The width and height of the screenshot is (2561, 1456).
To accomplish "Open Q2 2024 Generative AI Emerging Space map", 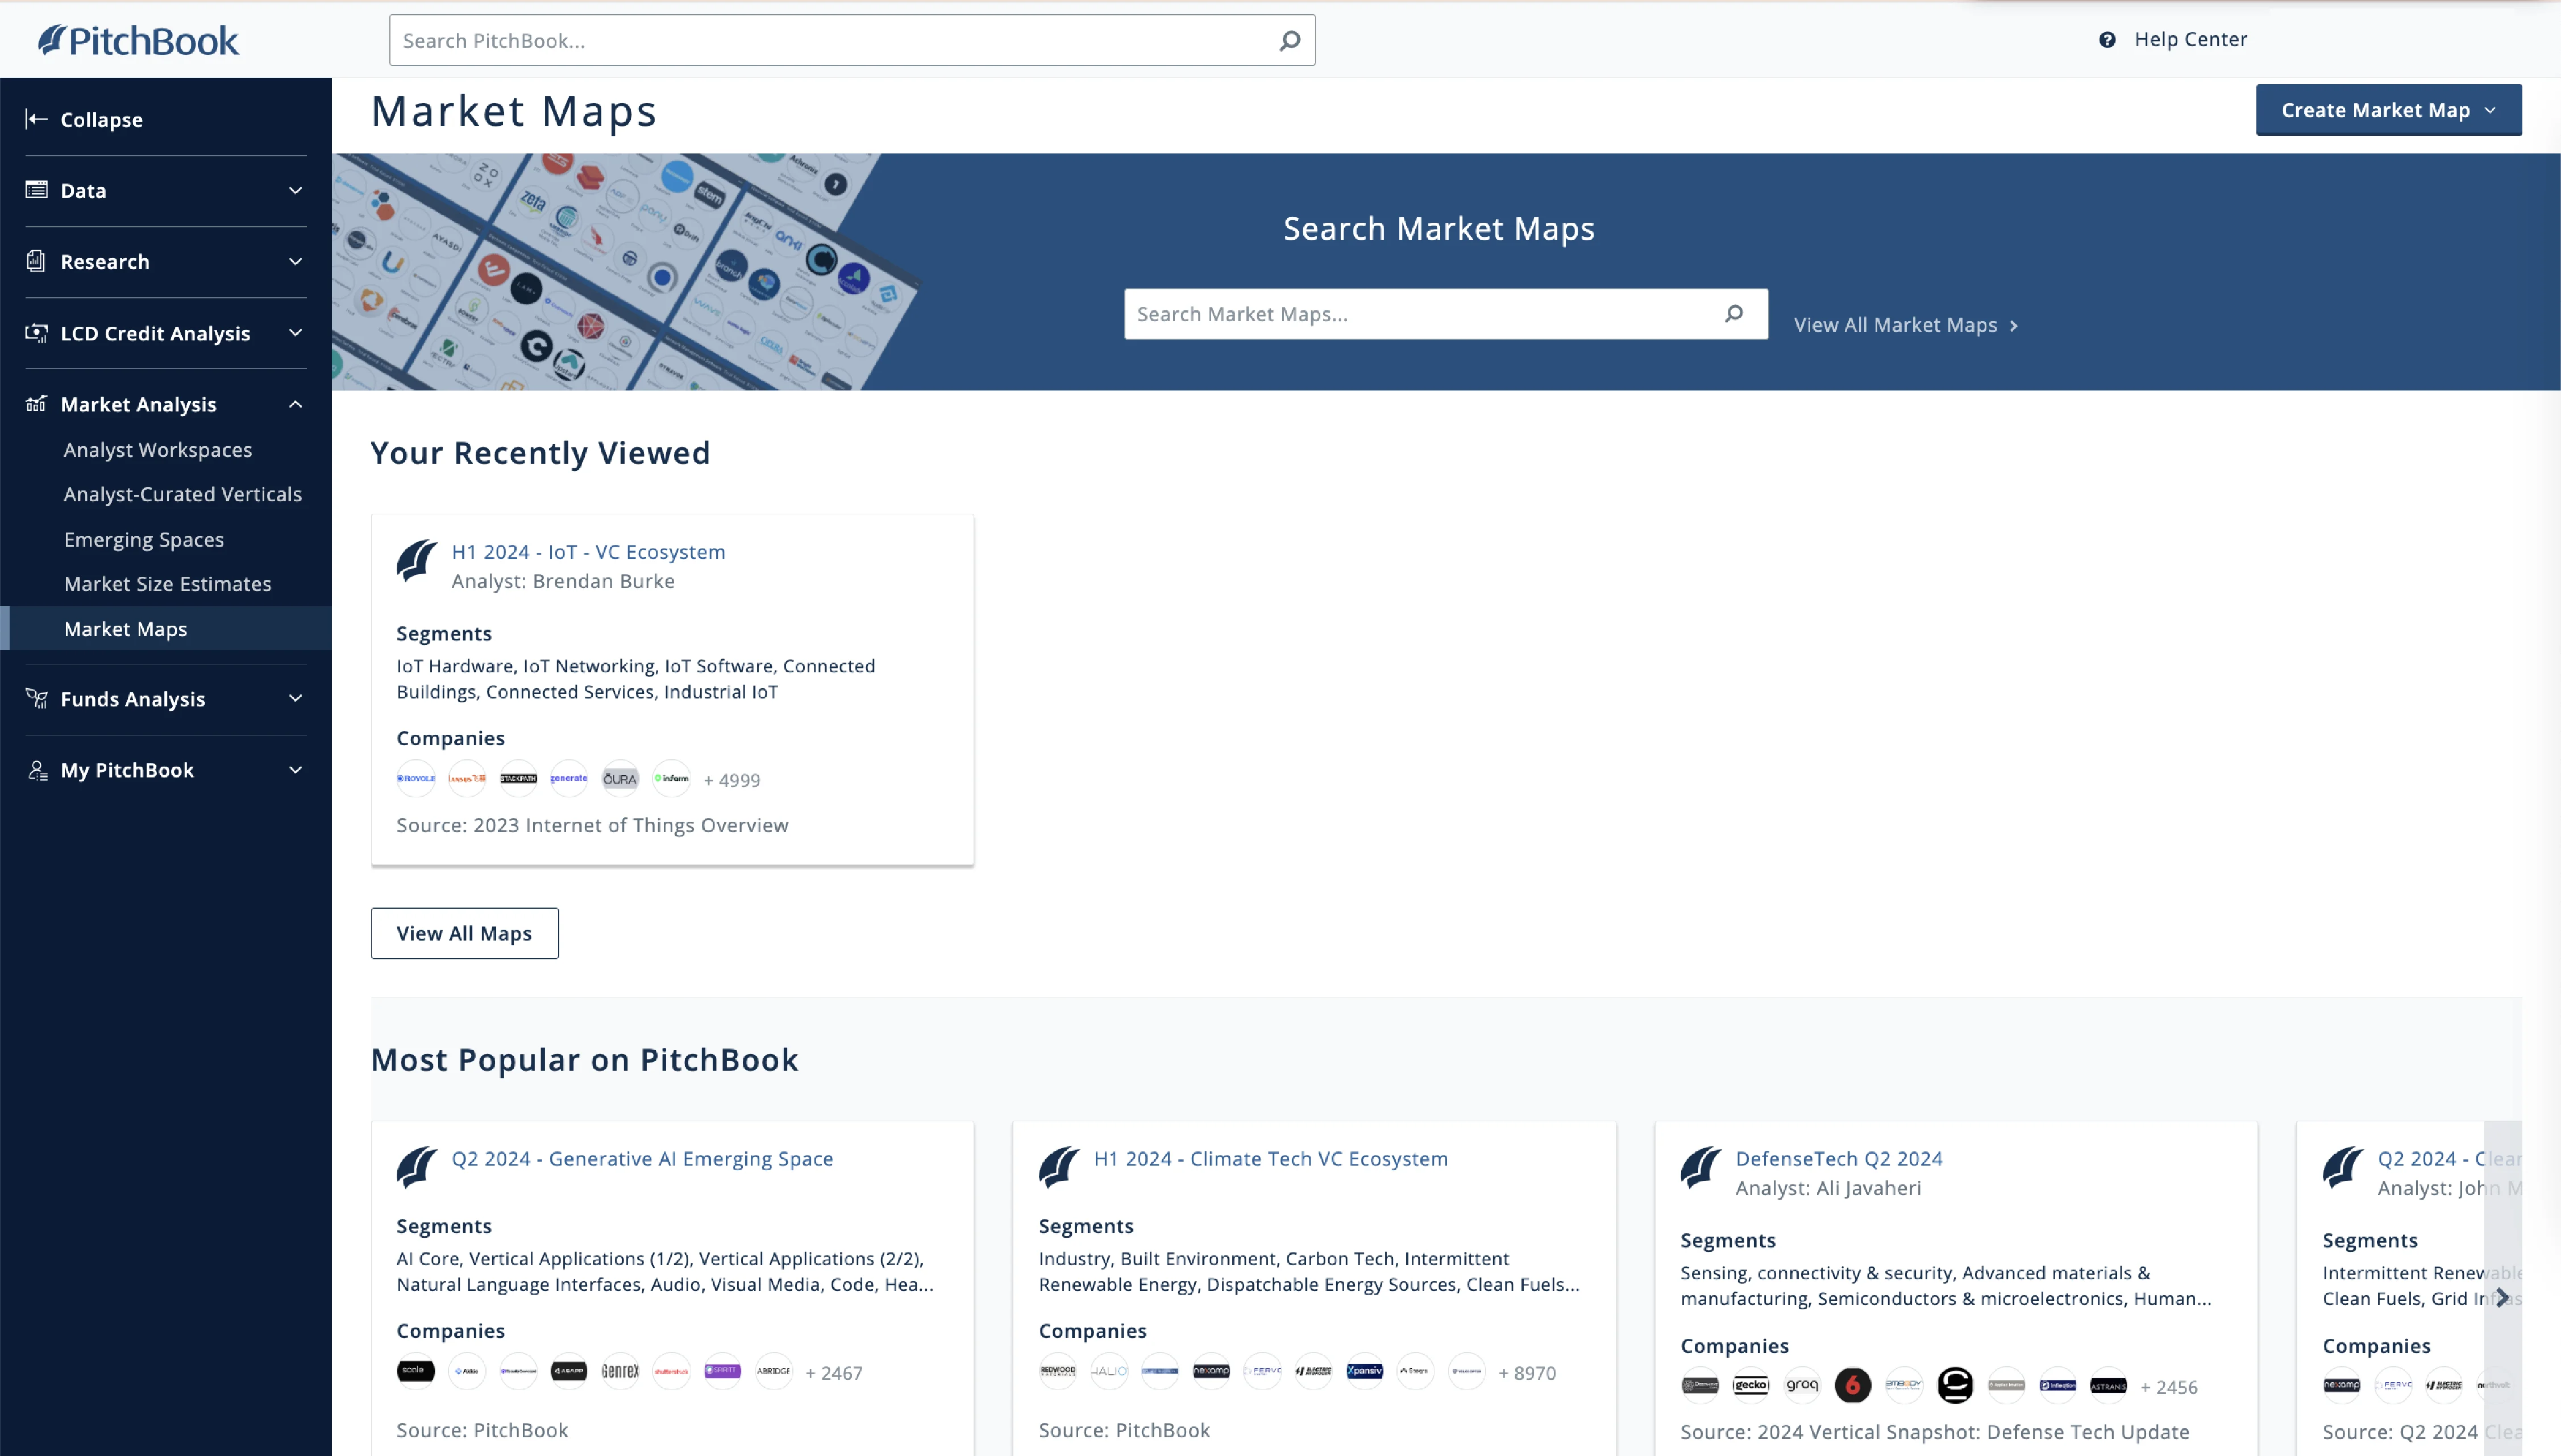I will [642, 1158].
